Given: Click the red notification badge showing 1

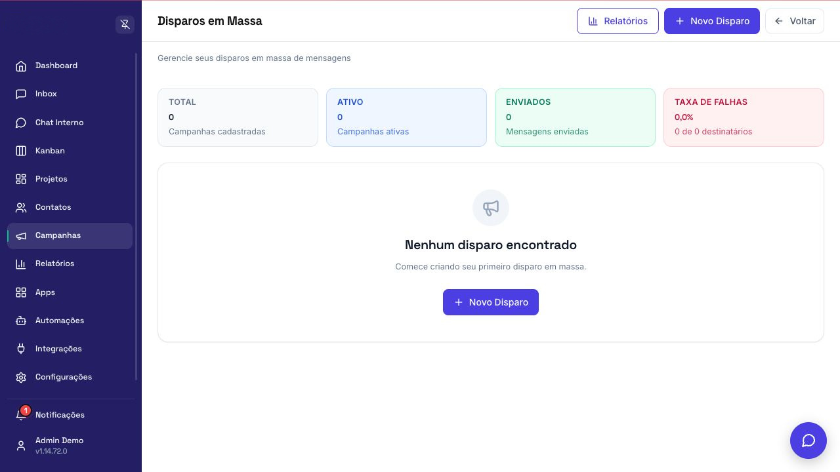Looking at the screenshot, I should (26, 410).
